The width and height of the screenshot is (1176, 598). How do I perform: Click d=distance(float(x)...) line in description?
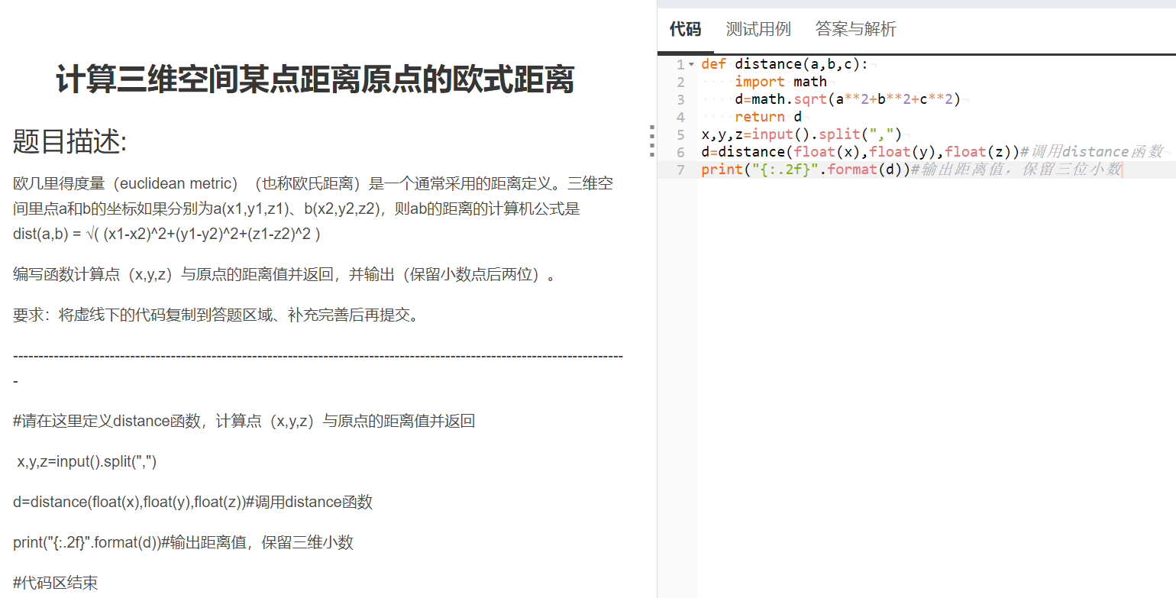click(x=192, y=503)
